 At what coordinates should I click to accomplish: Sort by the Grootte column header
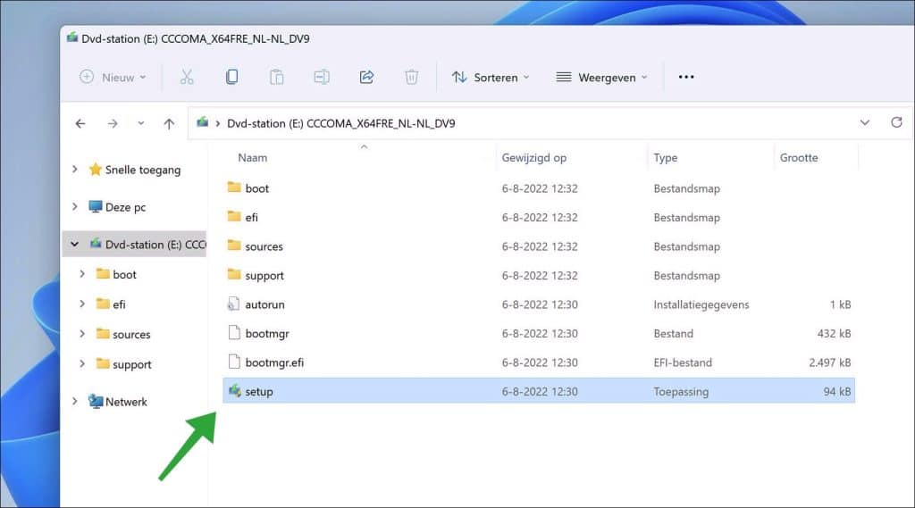[x=799, y=157]
